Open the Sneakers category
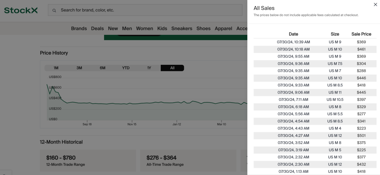 click(182, 28)
